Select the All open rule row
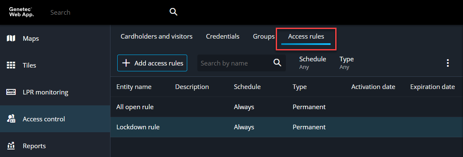 pos(287,107)
